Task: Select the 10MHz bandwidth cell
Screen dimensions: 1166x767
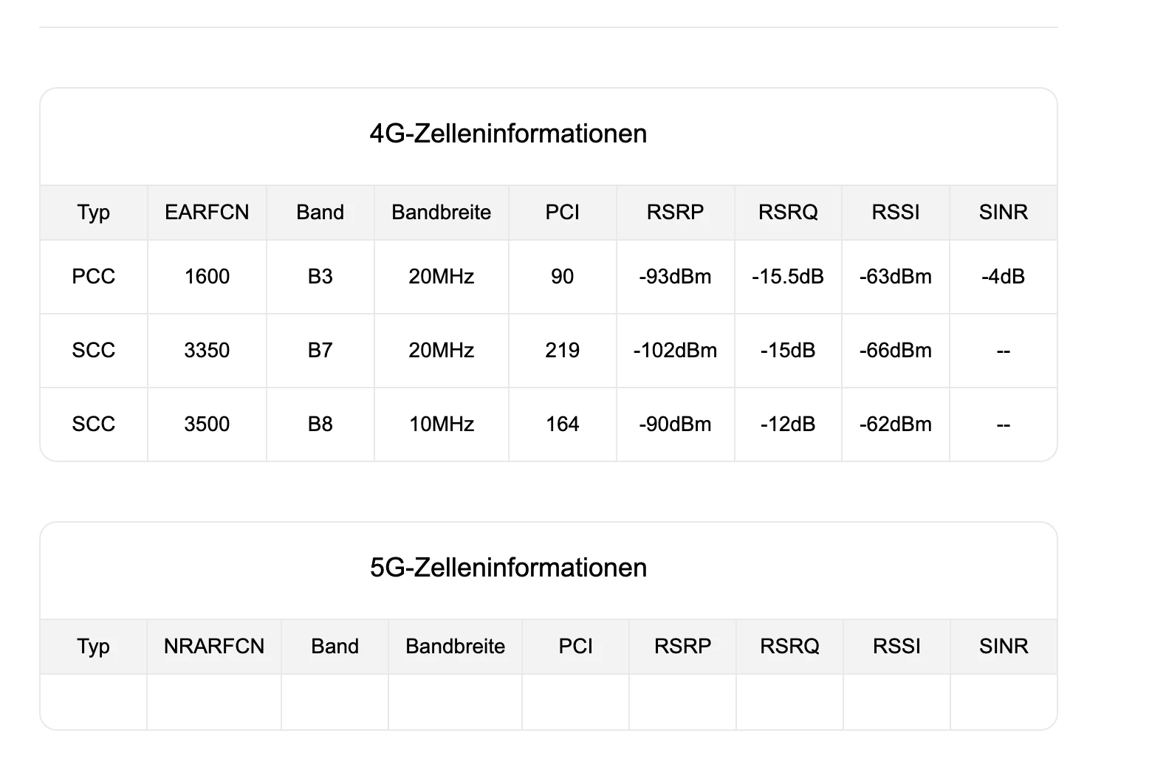Action: (442, 424)
